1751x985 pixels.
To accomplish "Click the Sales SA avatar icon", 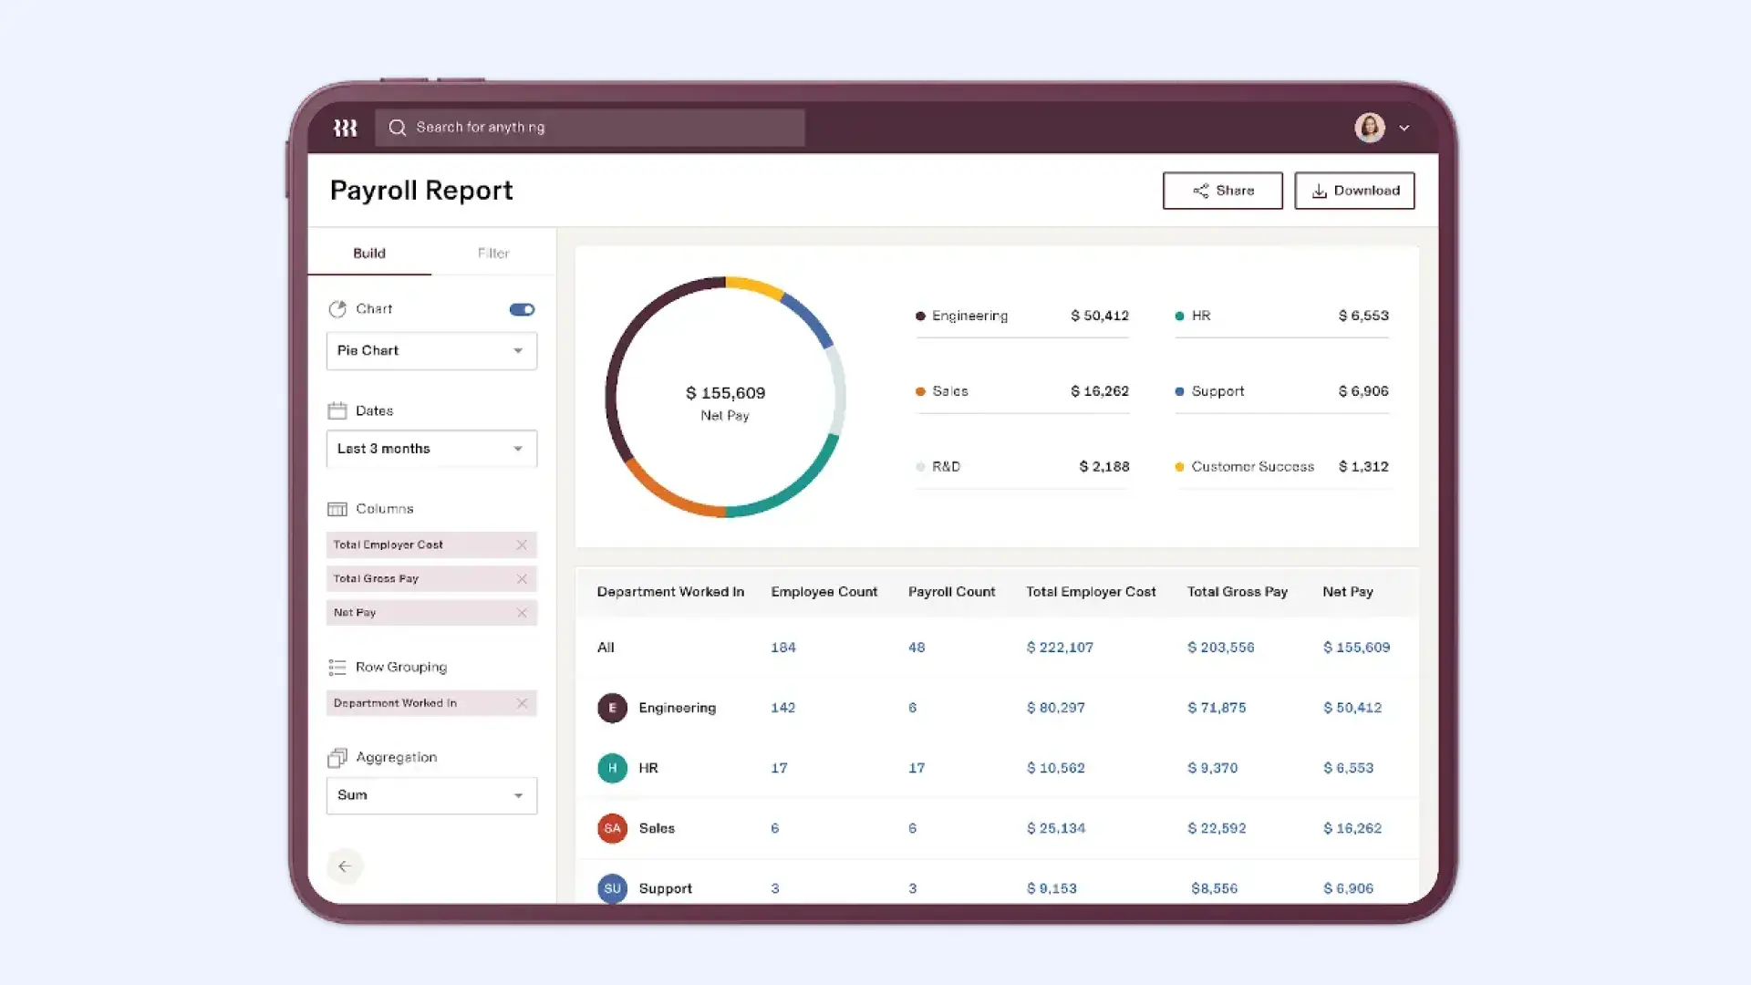I will (612, 828).
